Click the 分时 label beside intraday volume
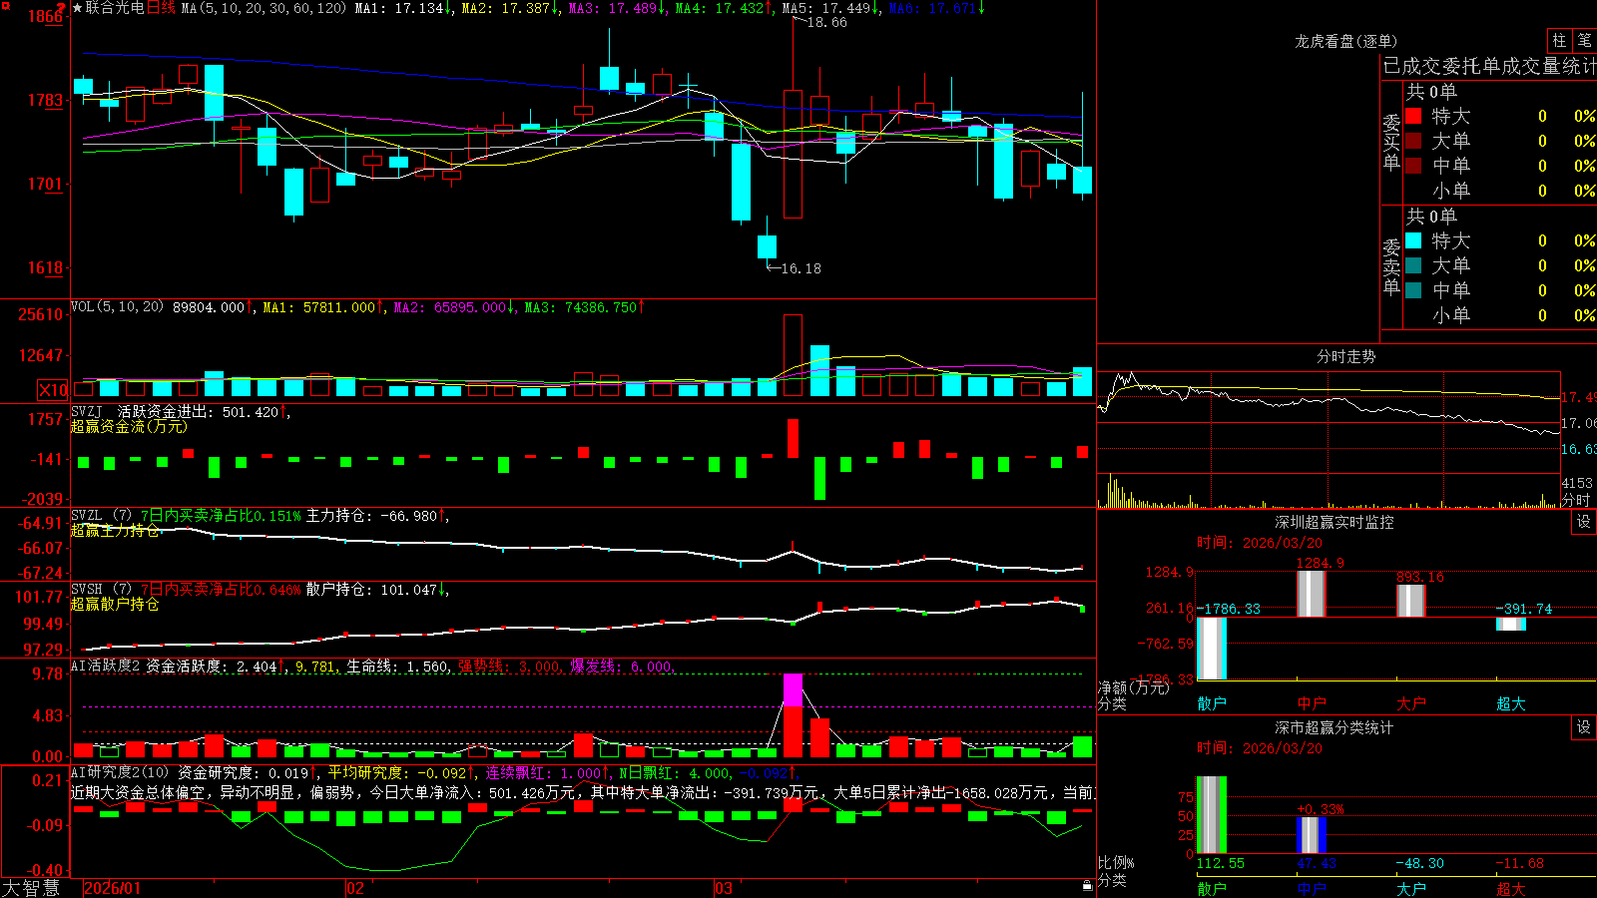This screenshot has height=898, width=1597. click(1575, 499)
